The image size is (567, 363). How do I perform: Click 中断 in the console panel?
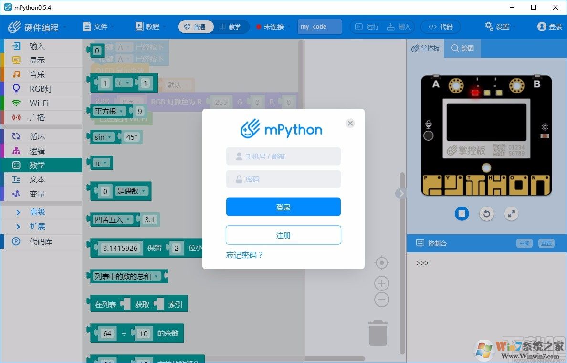pos(524,243)
